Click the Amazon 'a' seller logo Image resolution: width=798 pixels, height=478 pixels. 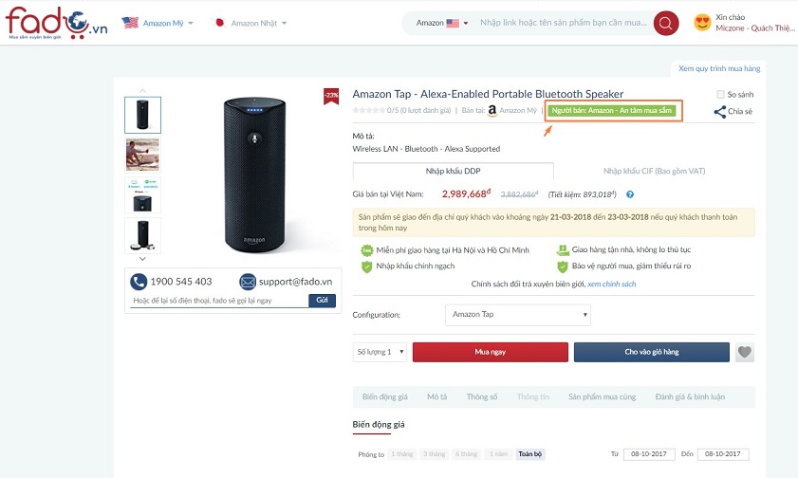[x=492, y=110]
